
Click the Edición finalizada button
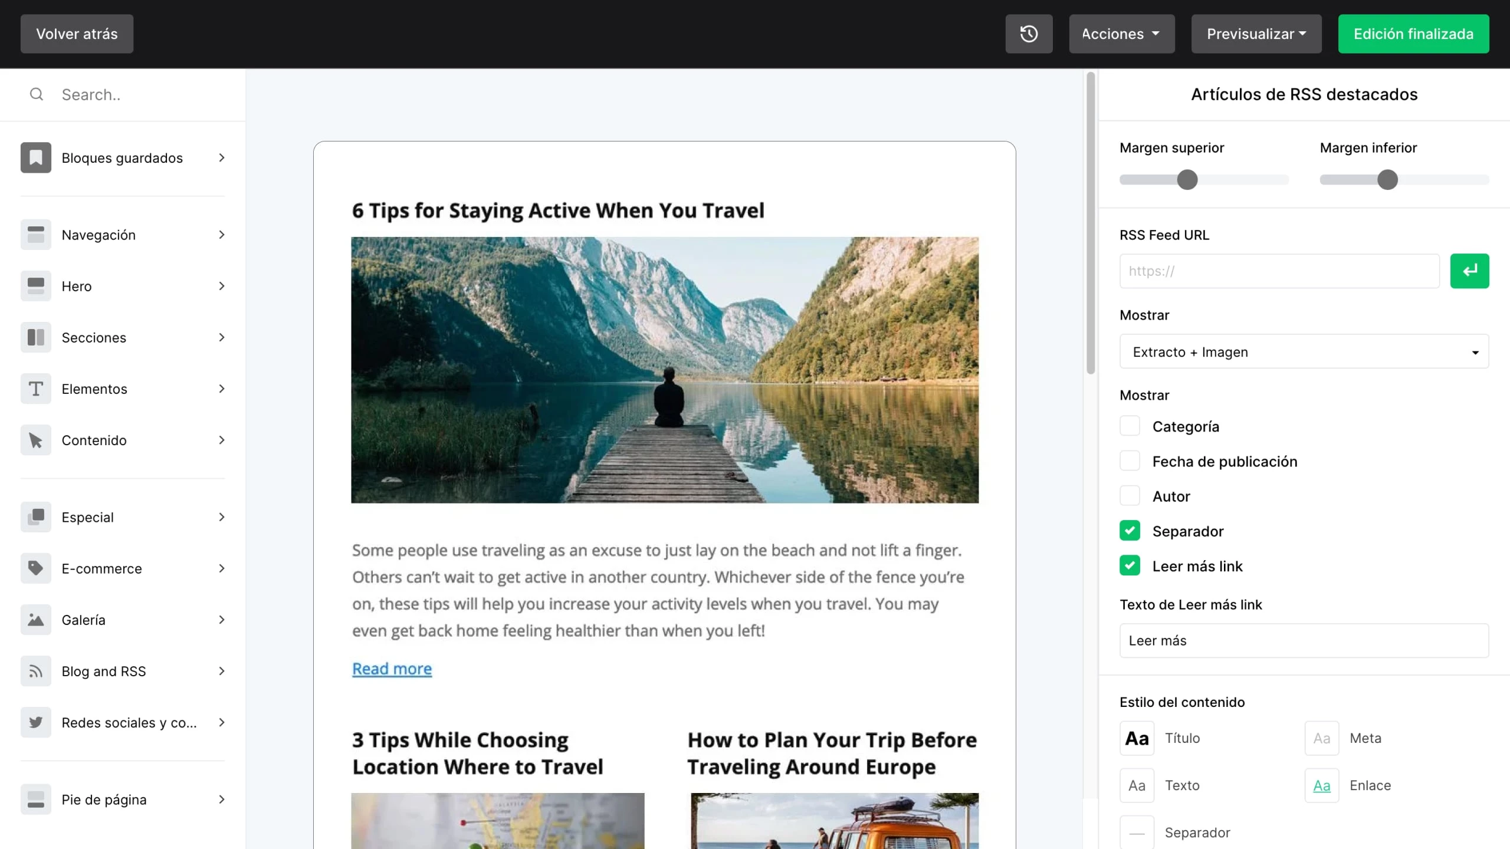point(1413,34)
